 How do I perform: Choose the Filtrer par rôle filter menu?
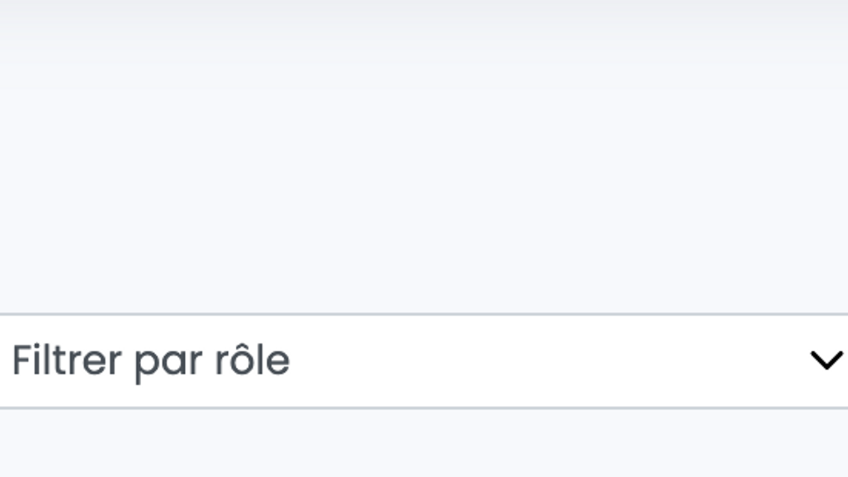[x=424, y=360]
